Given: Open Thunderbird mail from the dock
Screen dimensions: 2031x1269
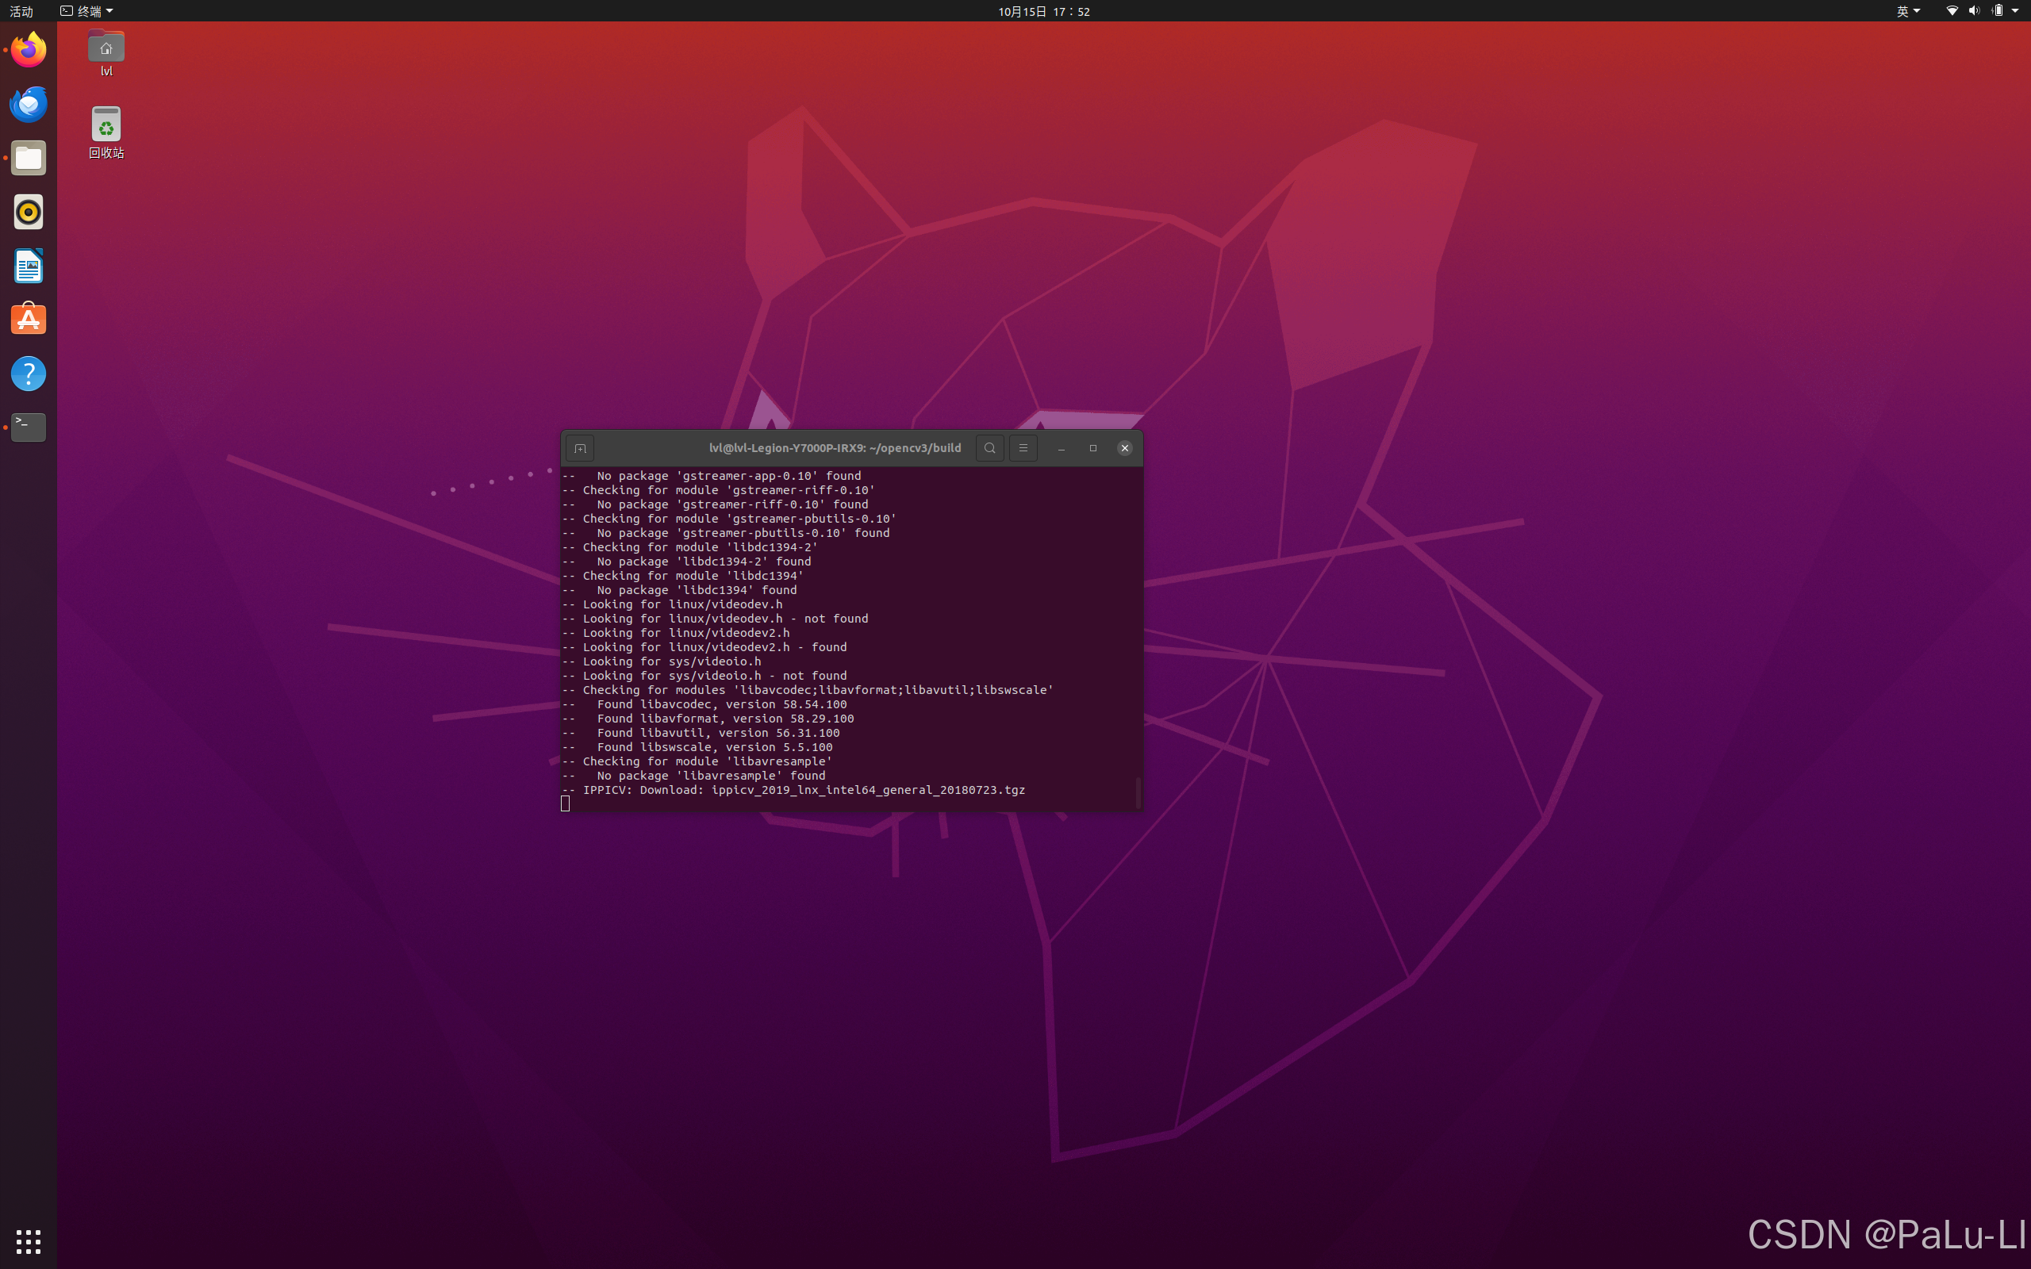Looking at the screenshot, I should [x=29, y=104].
